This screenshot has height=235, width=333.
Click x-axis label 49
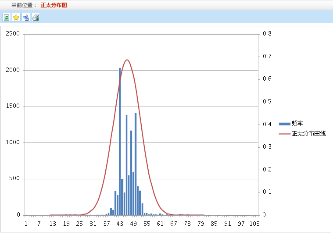pos(133,224)
